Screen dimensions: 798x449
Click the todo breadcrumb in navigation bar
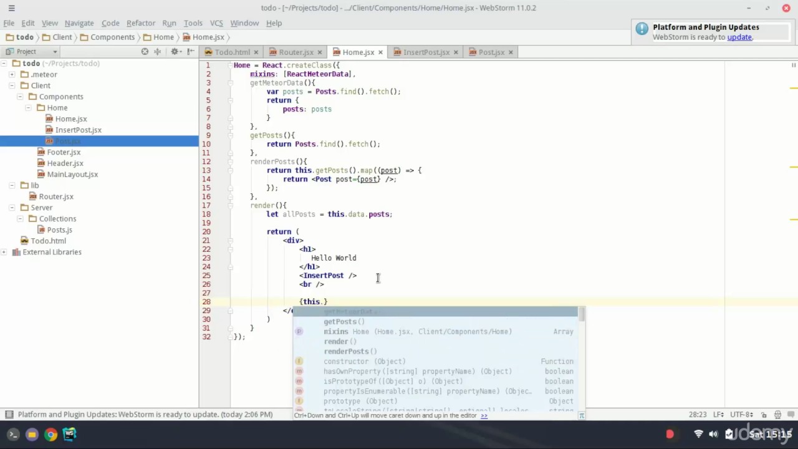(x=20, y=37)
